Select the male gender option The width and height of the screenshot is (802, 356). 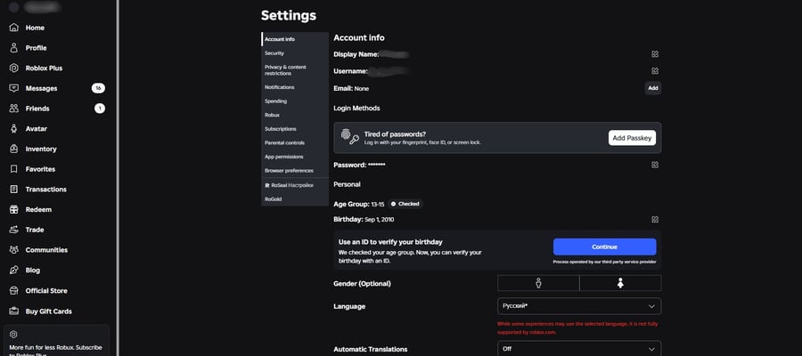[538, 283]
